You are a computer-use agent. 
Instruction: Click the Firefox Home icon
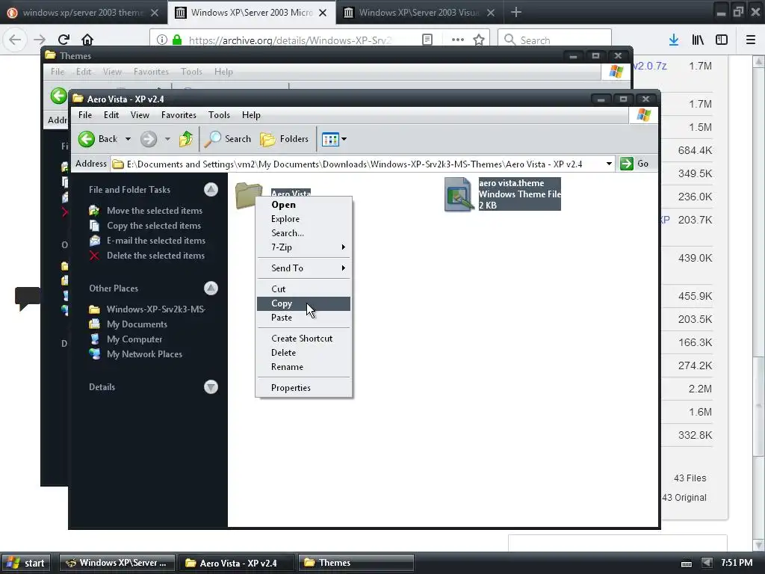pos(87,40)
